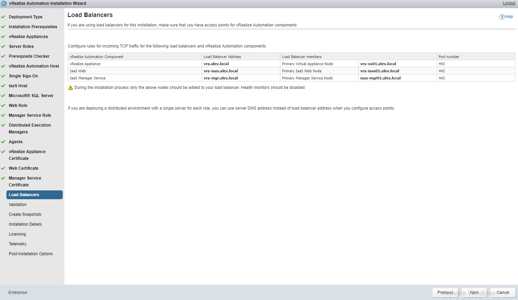Click the checkmark beside Web Role

pos(3,105)
